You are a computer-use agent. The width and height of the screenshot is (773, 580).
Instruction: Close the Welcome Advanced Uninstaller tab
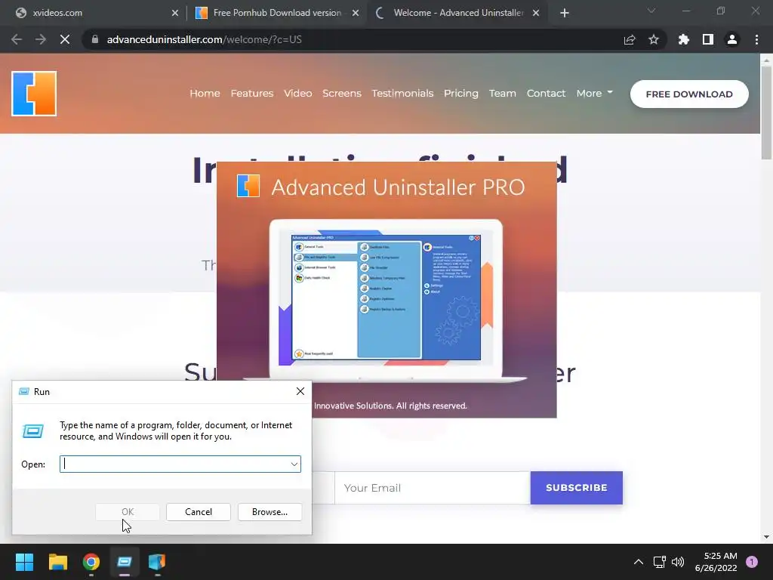(x=536, y=13)
